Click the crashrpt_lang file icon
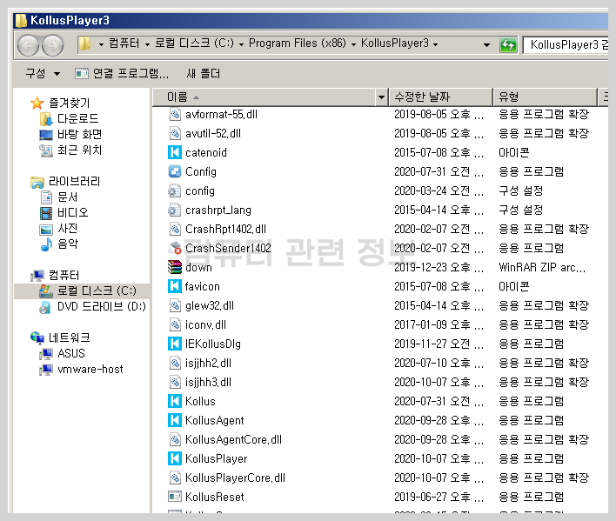The image size is (616, 521). (174, 210)
